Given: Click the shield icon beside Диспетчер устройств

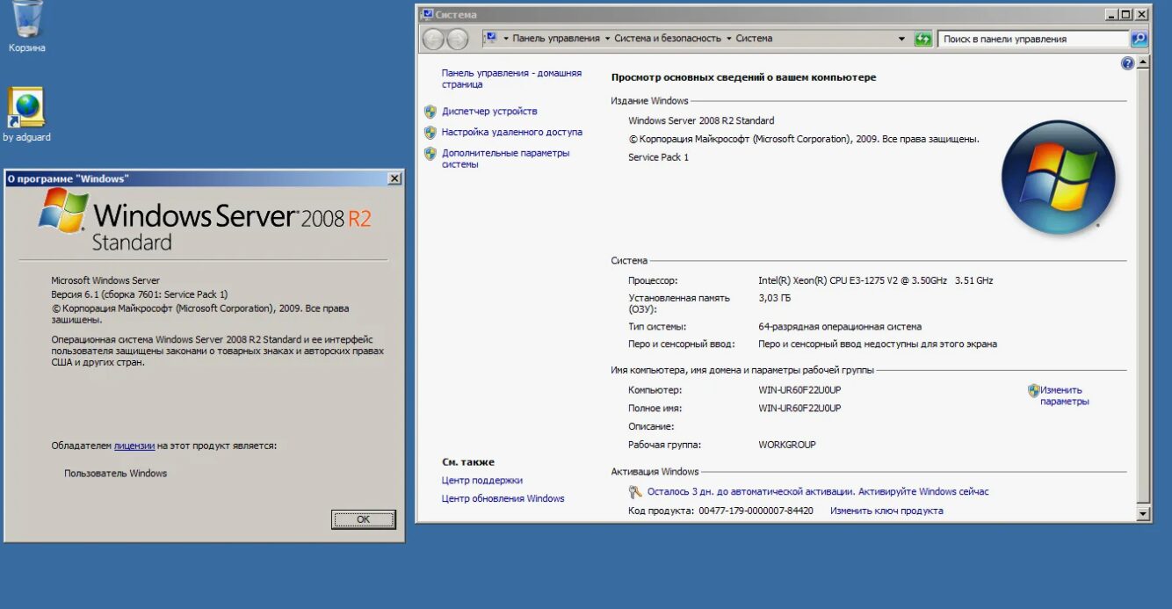Looking at the screenshot, I should coord(430,112).
